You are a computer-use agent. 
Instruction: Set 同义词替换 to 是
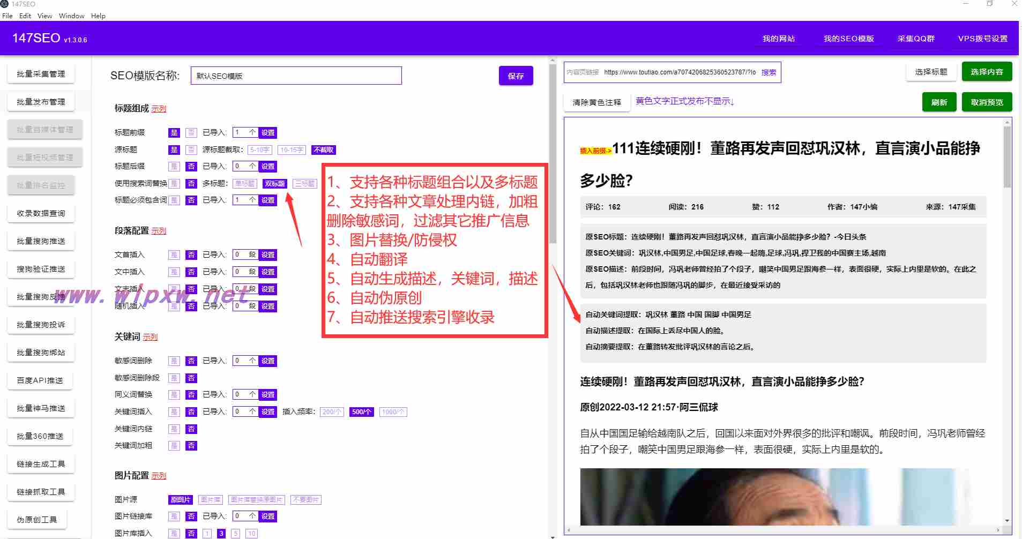pos(174,394)
